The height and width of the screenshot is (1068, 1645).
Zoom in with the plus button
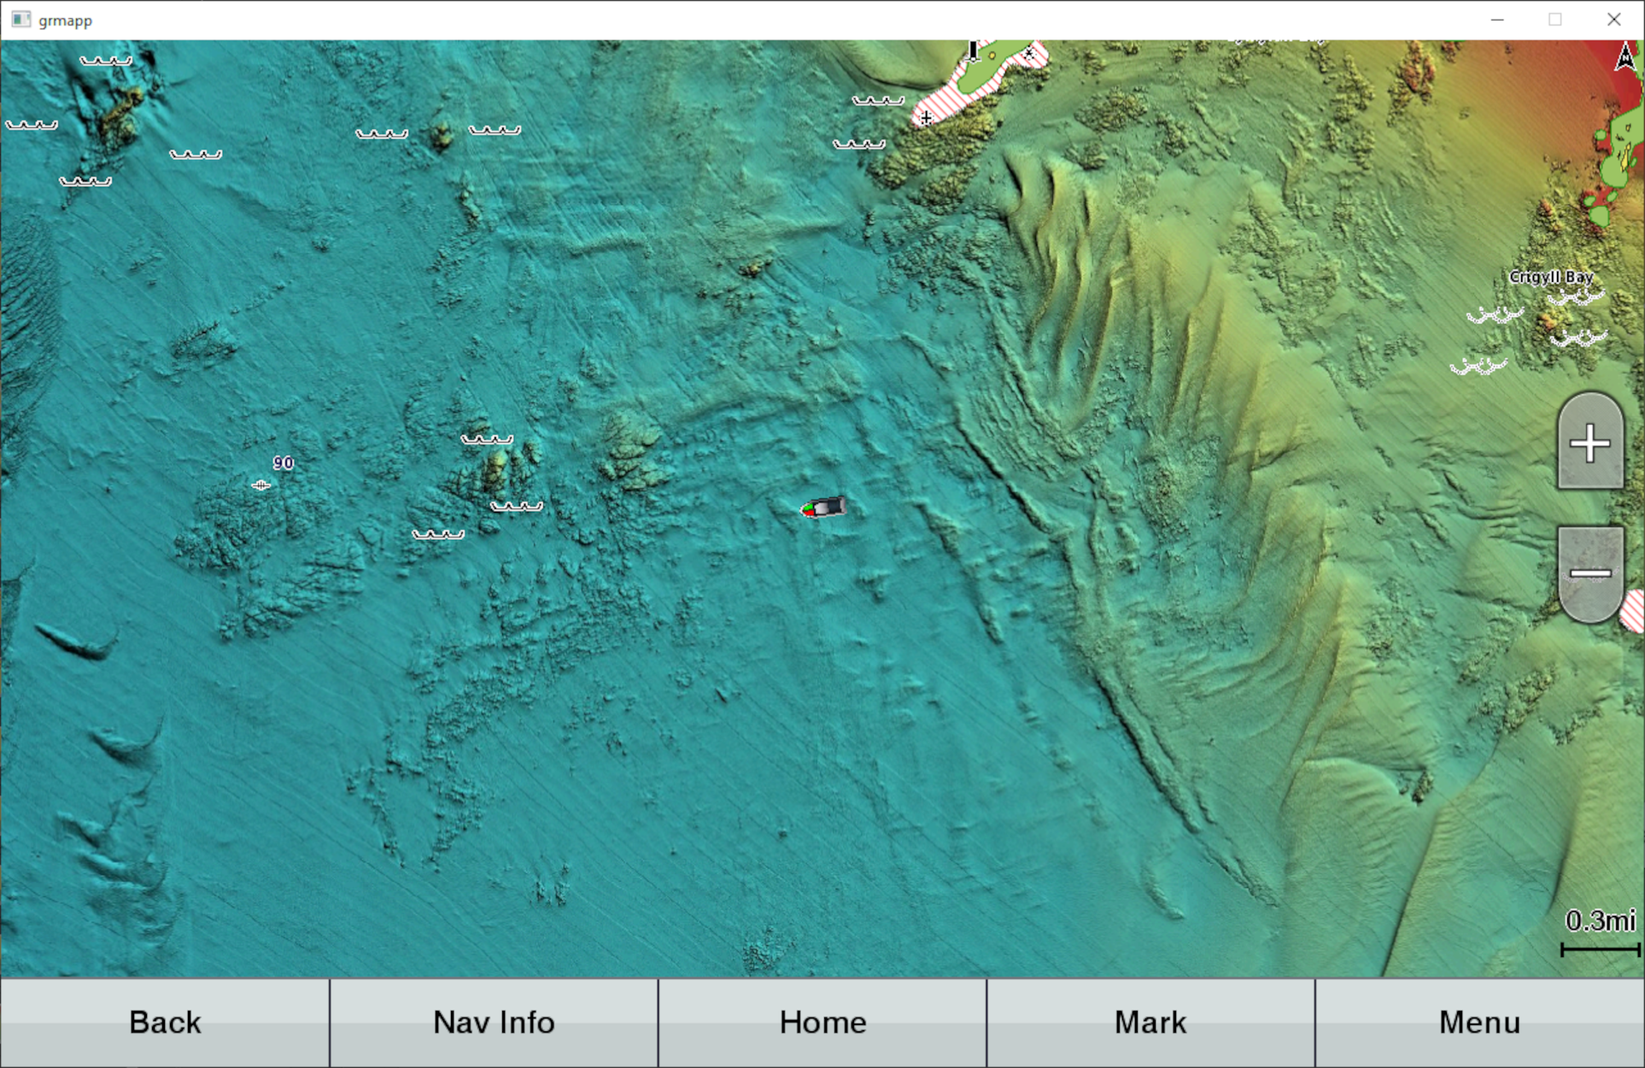pos(1589,443)
